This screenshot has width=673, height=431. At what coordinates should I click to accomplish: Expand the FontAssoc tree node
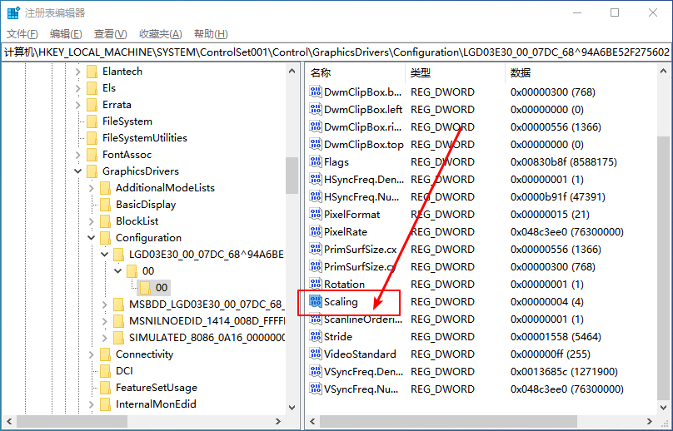tap(78, 155)
